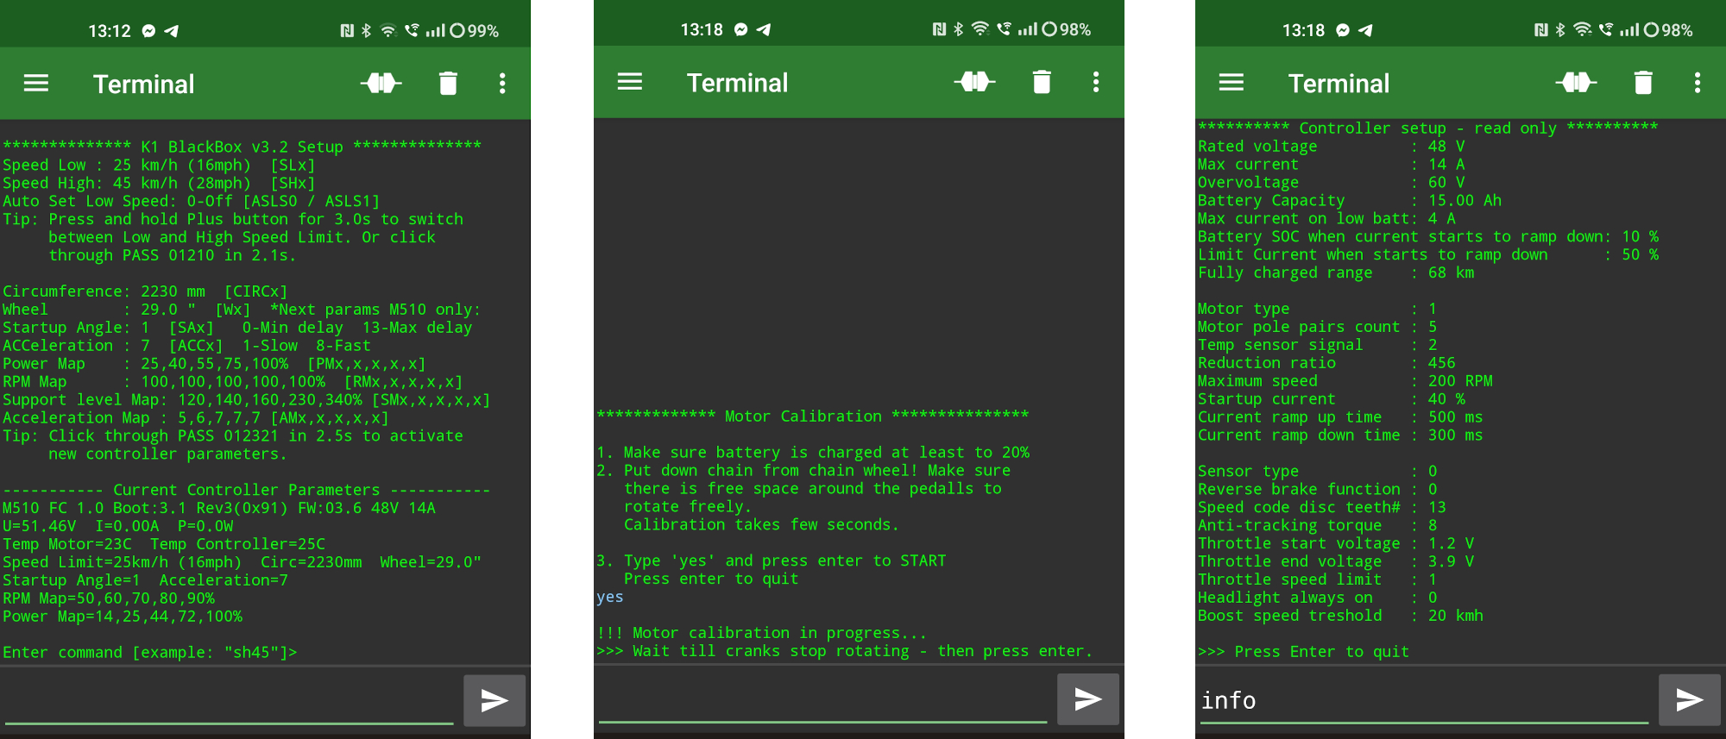The height and width of the screenshot is (739, 1726).
Task: Toggle connection icon on Motor Calibration screen
Action: [974, 82]
